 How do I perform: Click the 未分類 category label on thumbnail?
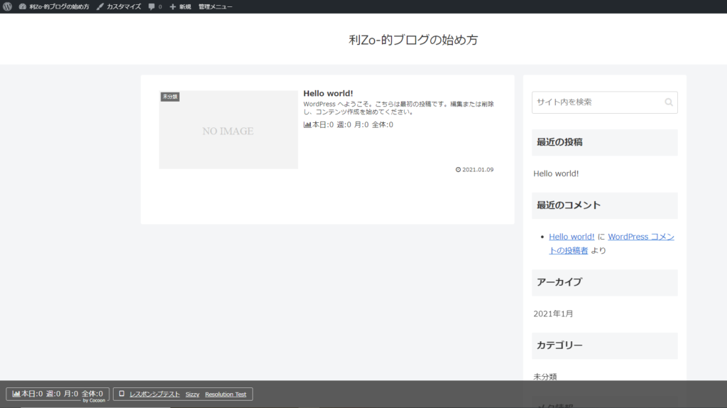(x=170, y=96)
